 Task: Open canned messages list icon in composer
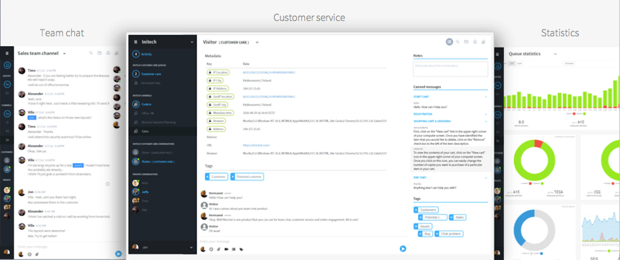tap(234, 249)
